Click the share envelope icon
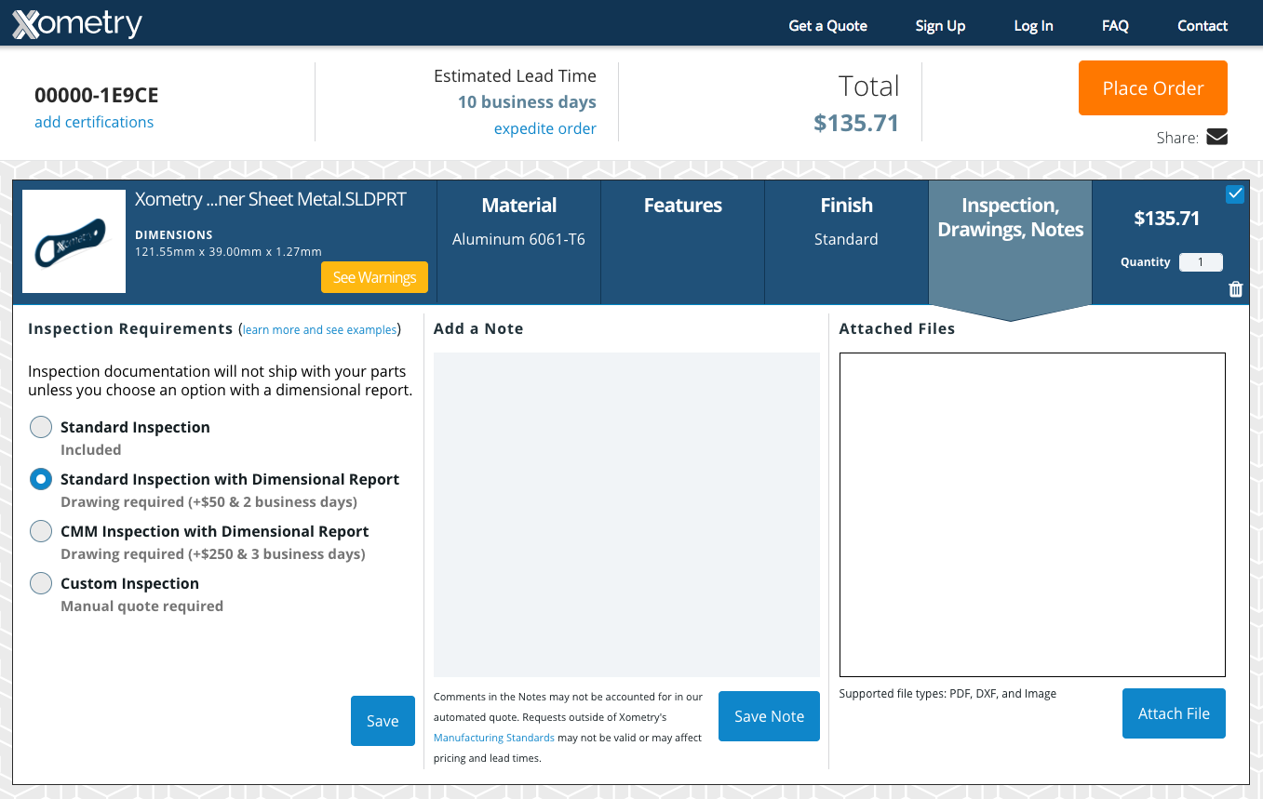Screen dimensions: 1263x799 1216,137
